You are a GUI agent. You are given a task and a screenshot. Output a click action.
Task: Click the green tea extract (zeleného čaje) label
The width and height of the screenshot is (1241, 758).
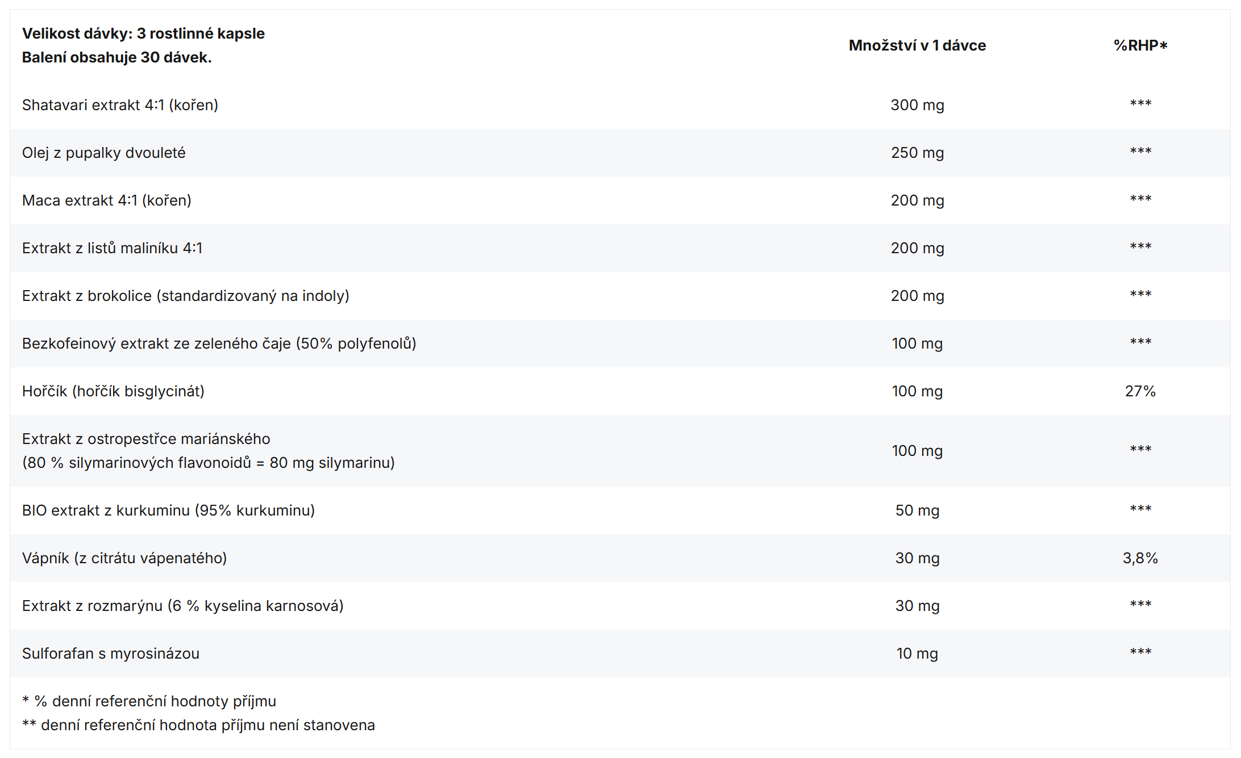(219, 344)
